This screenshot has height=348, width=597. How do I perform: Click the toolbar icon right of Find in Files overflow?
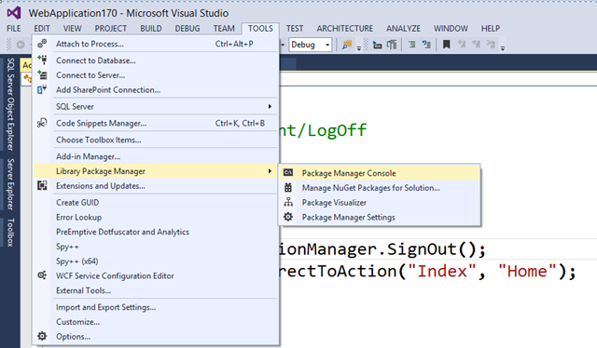377,45
